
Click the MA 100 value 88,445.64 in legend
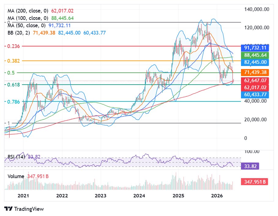coord(62,18)
